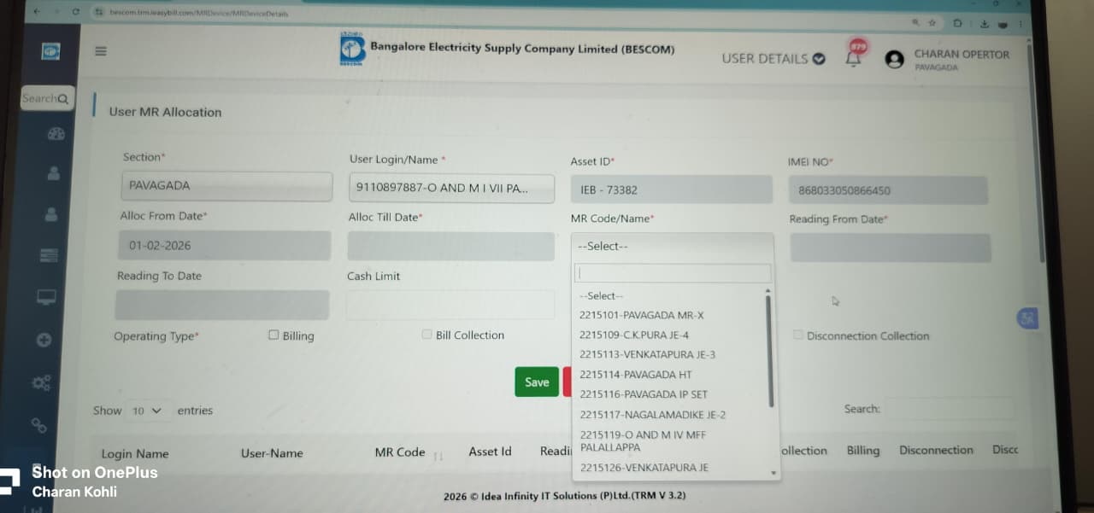Sort by Disconnection column header

(936, 450)
